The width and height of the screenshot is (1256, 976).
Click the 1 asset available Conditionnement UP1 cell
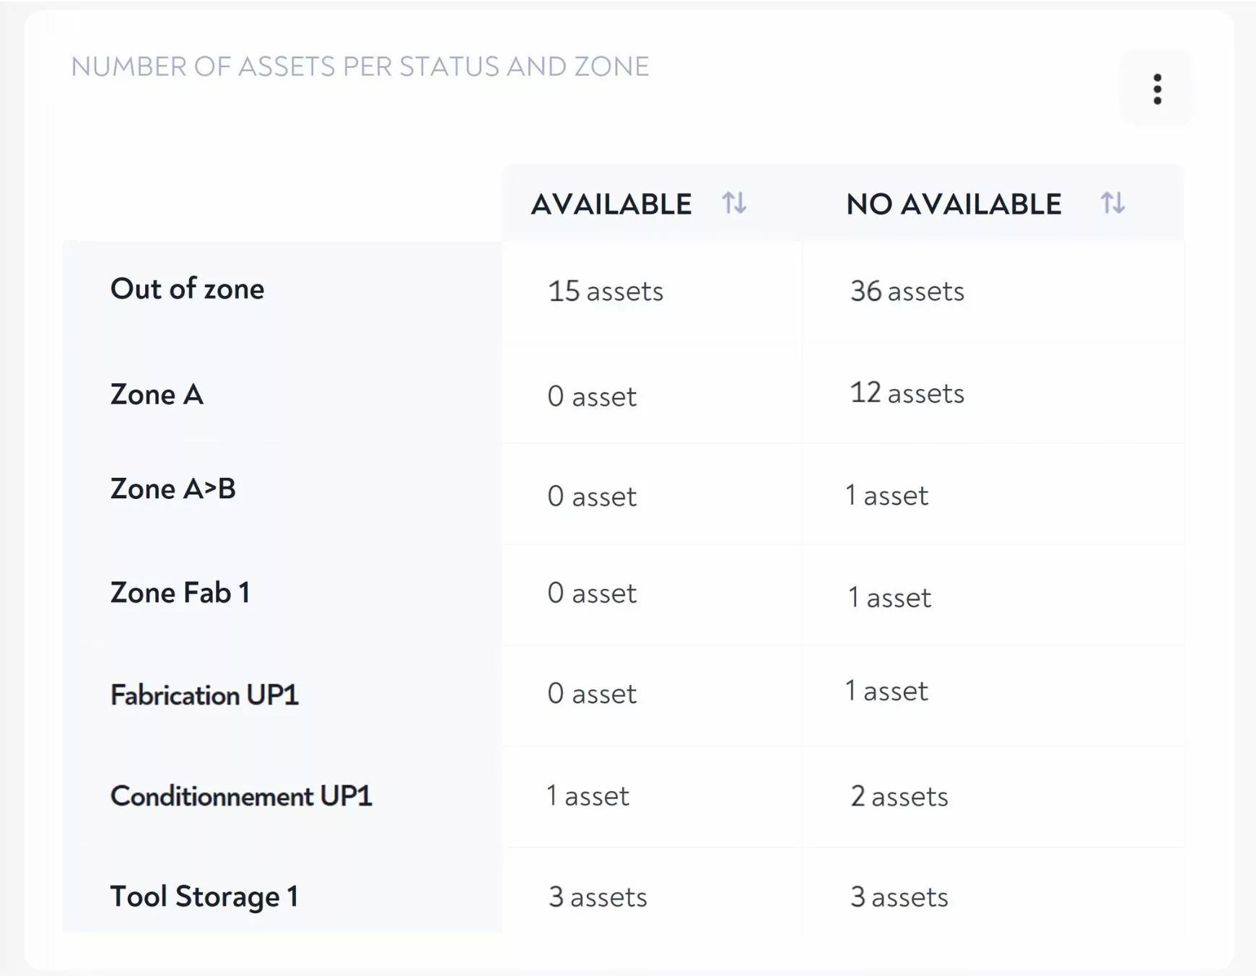[588, 796]
